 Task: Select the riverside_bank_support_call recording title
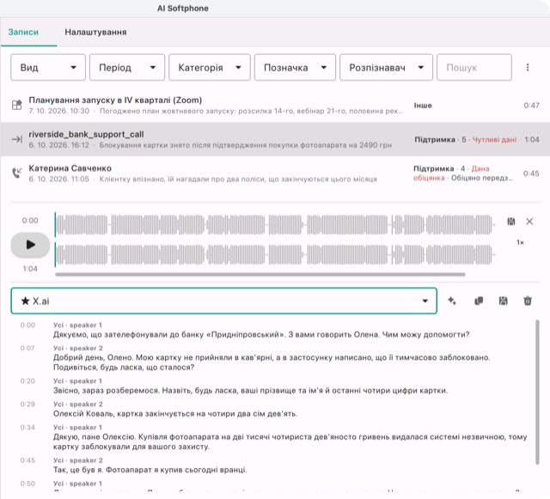(x=86, y=134)
